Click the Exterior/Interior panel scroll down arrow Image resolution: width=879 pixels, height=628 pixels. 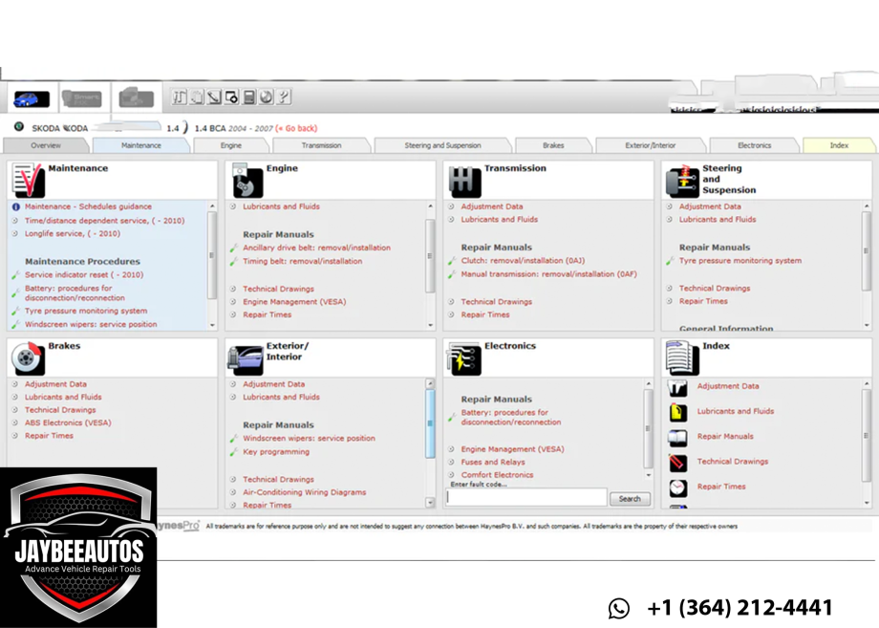tap(430, 503)
